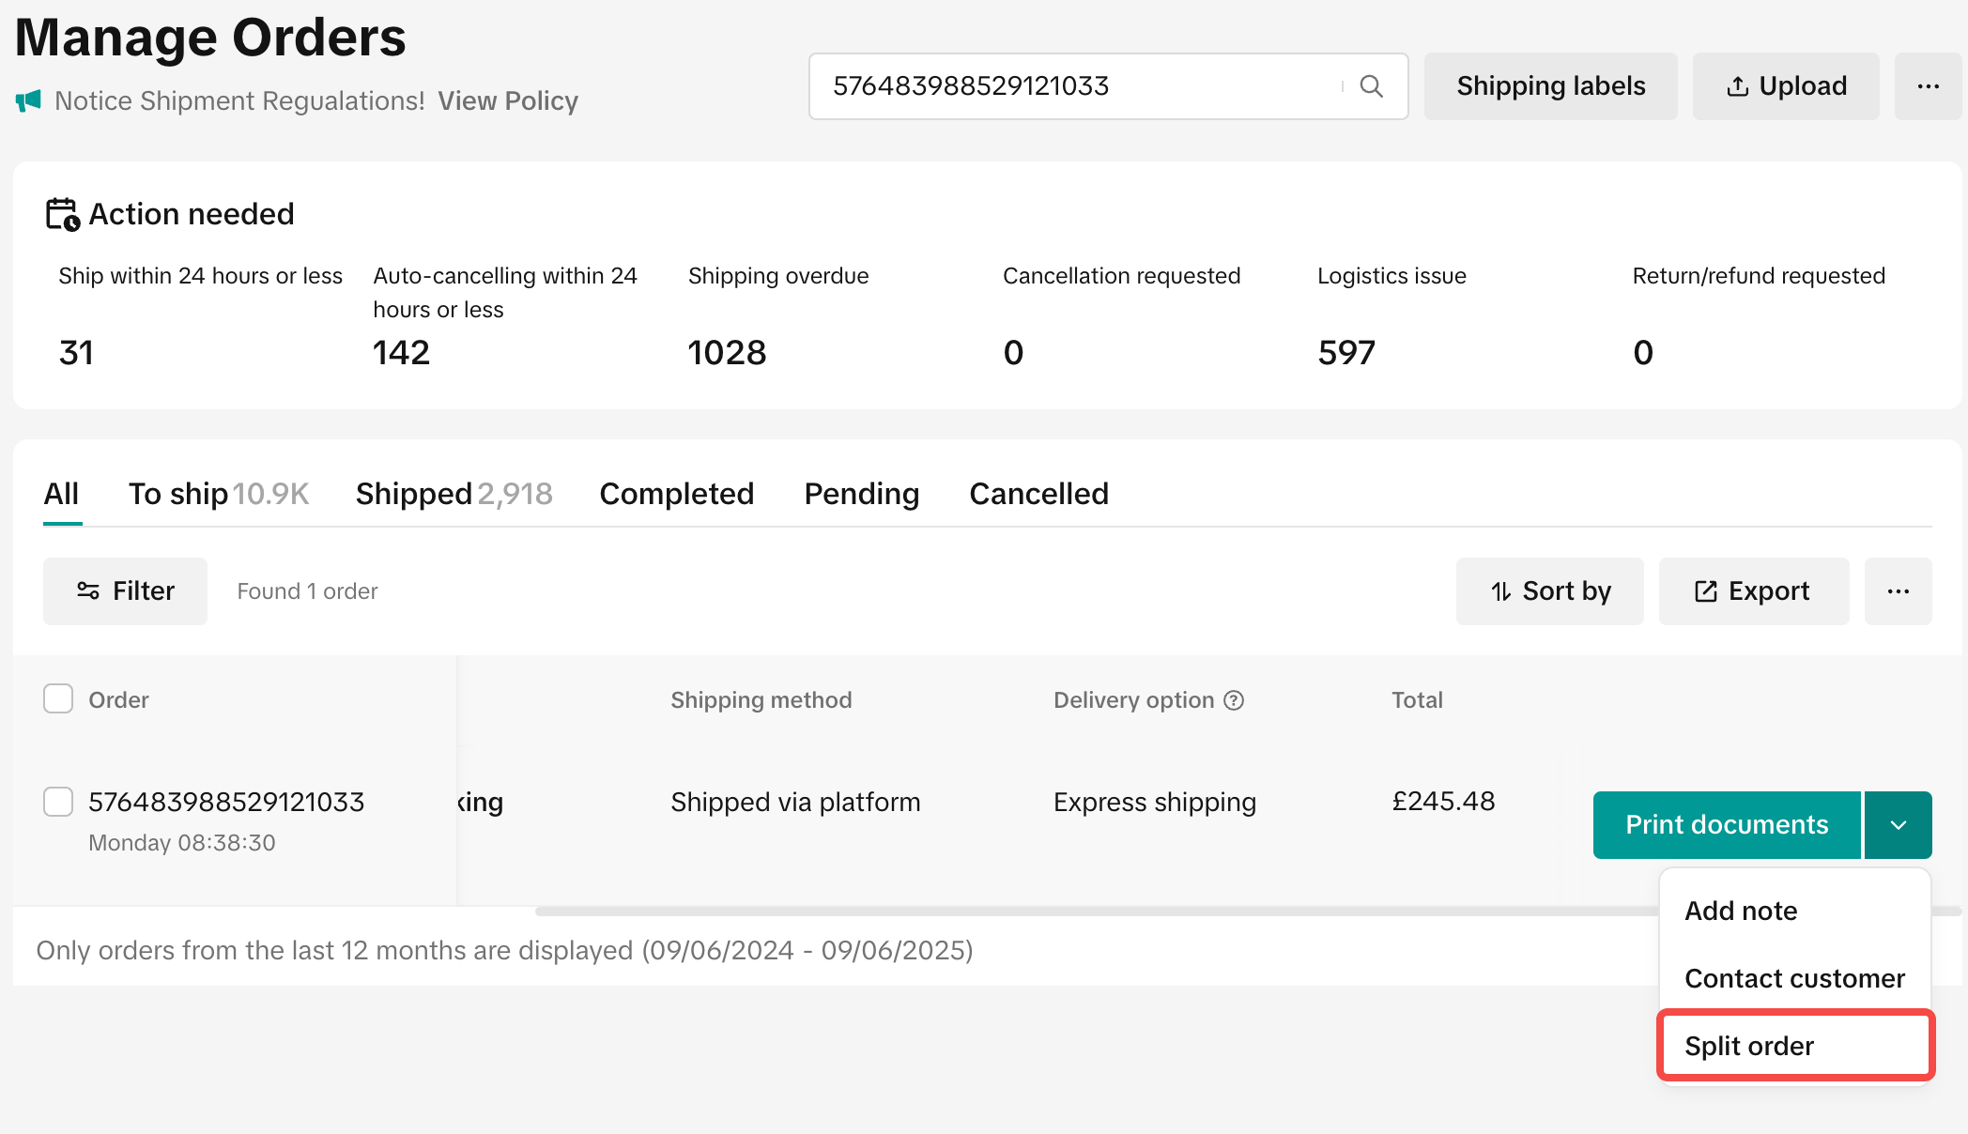The width and height of the screenshot is (1968, 1134).
Task: Click the search magnifier icon
Action: click(x=1371, y=86)
